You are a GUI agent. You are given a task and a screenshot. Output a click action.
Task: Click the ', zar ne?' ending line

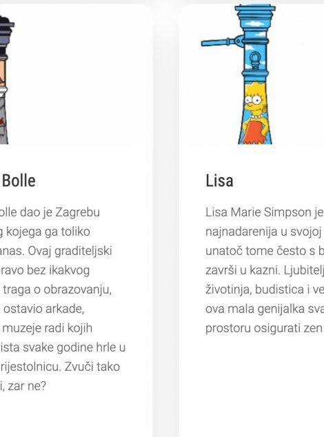click(23, 386)
